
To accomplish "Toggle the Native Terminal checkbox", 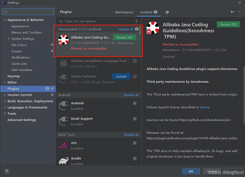I will point(135,76).
